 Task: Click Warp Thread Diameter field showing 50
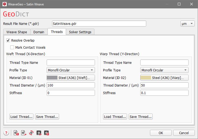164,85
